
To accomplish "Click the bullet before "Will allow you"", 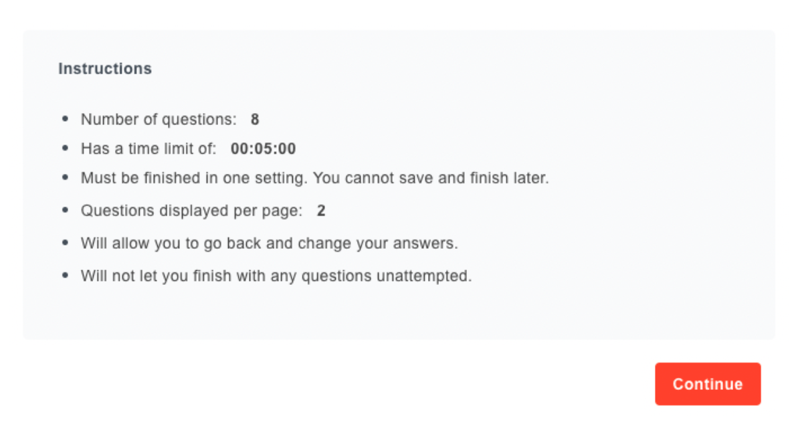I will (x=65, y=243).
